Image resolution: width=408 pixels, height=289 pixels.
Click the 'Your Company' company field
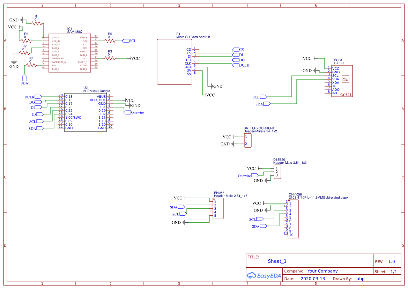pos(322,271)
